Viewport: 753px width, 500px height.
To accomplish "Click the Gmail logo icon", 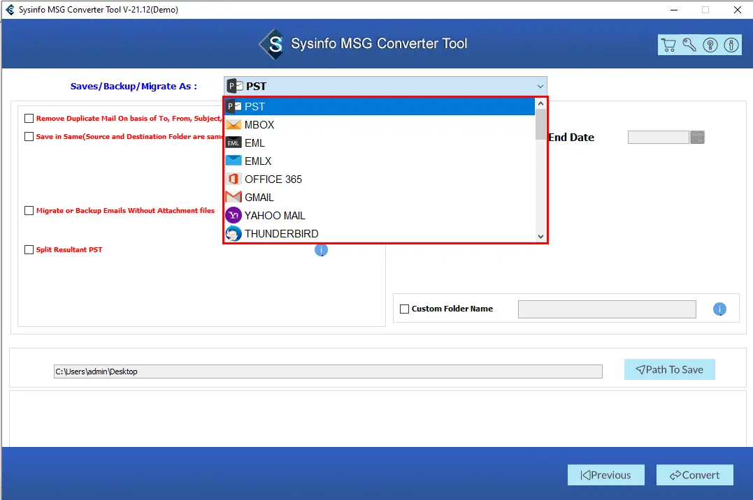I will click(234, 197).
